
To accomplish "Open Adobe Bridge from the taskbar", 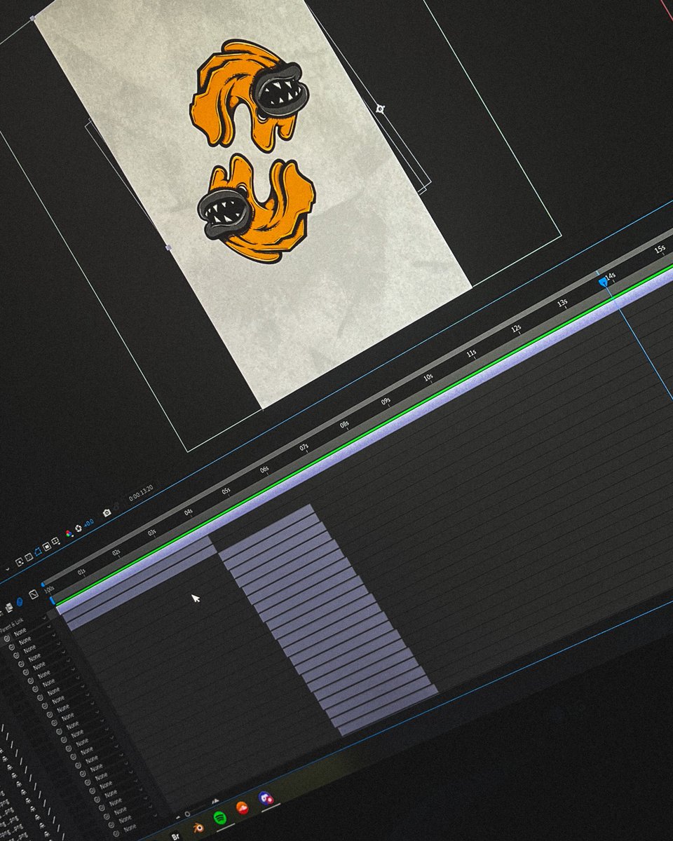I will pyautogui.click(x=175, y=837).
